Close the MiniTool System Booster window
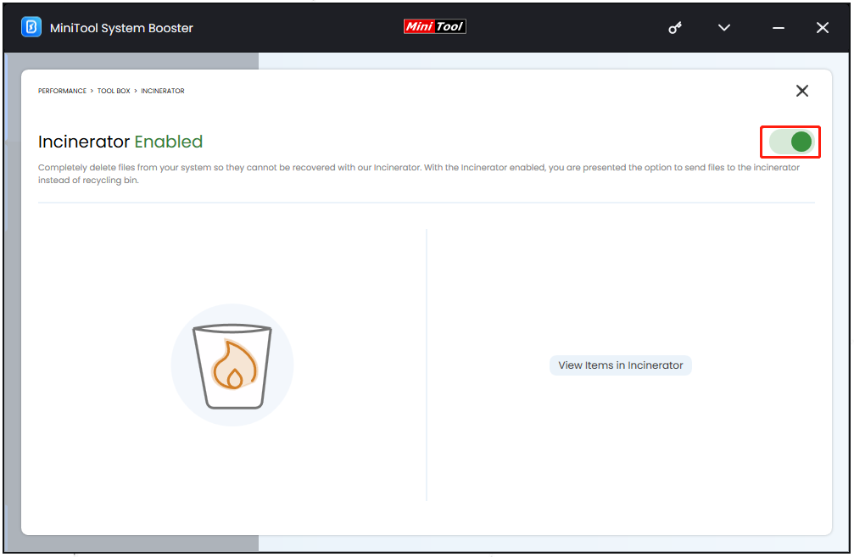The height and width of the screenshot is (557, 854). pos(823,28)
